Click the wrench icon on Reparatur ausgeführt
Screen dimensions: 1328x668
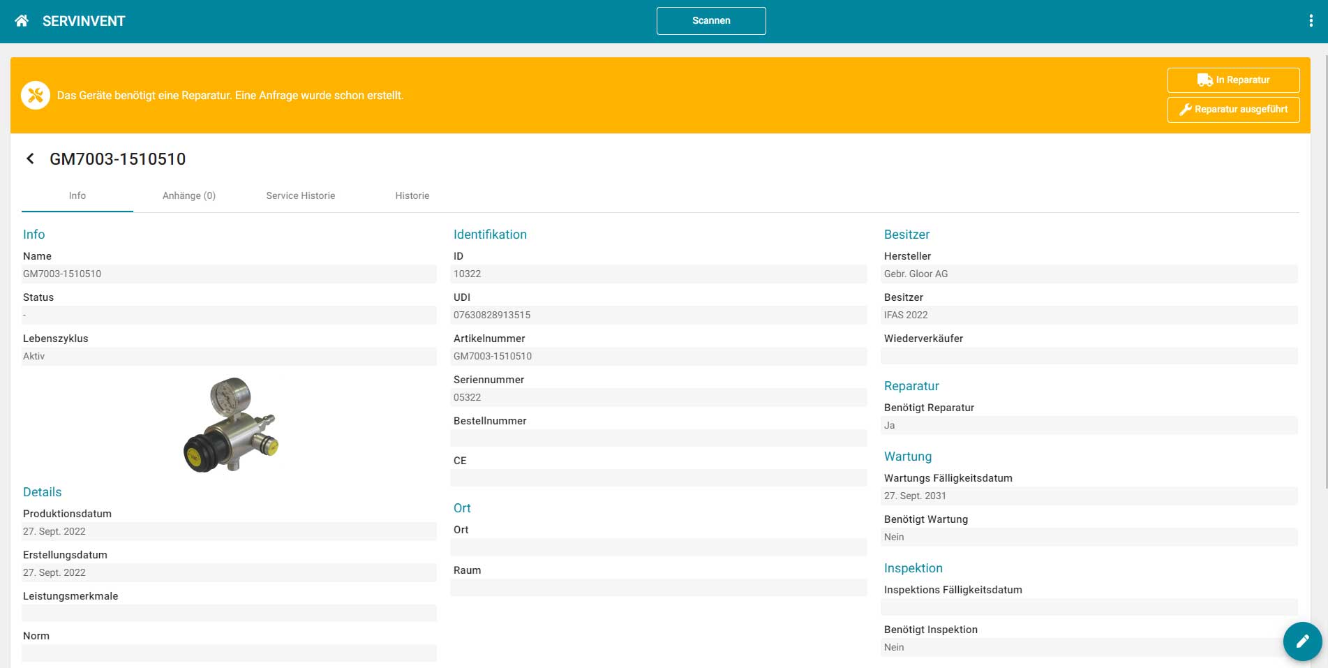[1185, 110]
